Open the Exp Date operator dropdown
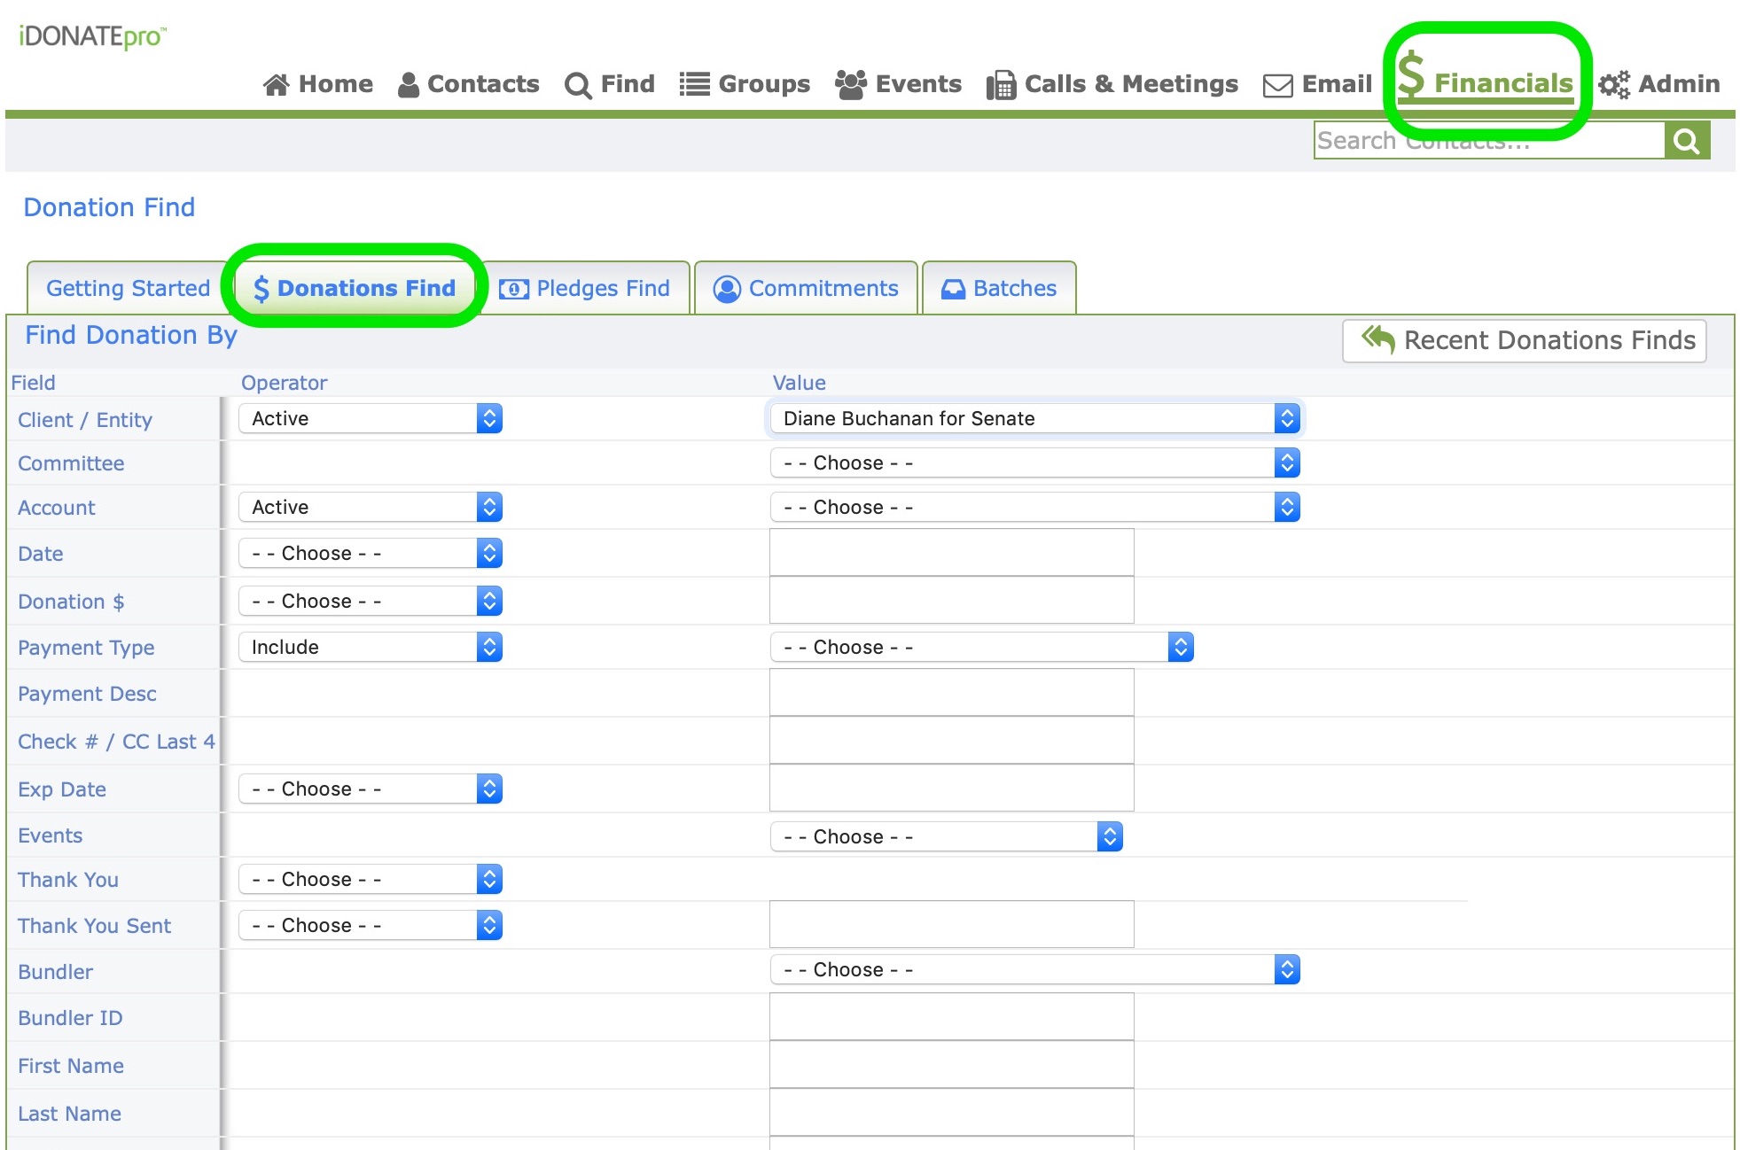 point(371,789)
